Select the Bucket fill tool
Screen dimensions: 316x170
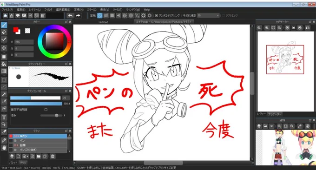pos(4,64)
